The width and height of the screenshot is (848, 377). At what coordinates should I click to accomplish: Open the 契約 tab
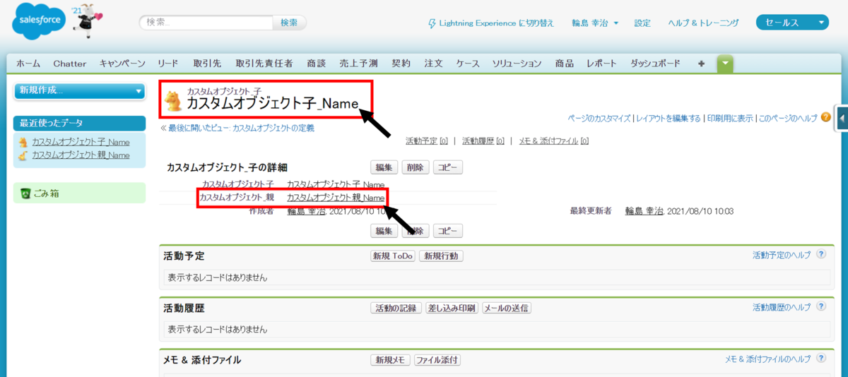tap(401, 64)
